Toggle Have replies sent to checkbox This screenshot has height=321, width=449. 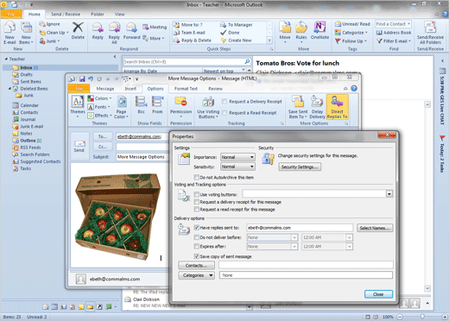click(197, 228)
